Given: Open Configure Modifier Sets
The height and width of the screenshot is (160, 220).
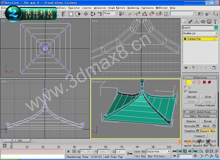Looking at the screenshot, I should point(214,68).
